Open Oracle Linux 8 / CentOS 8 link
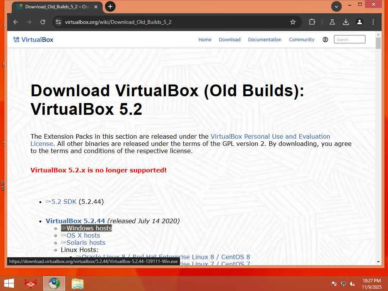The image size is (388, 291). 166,257
